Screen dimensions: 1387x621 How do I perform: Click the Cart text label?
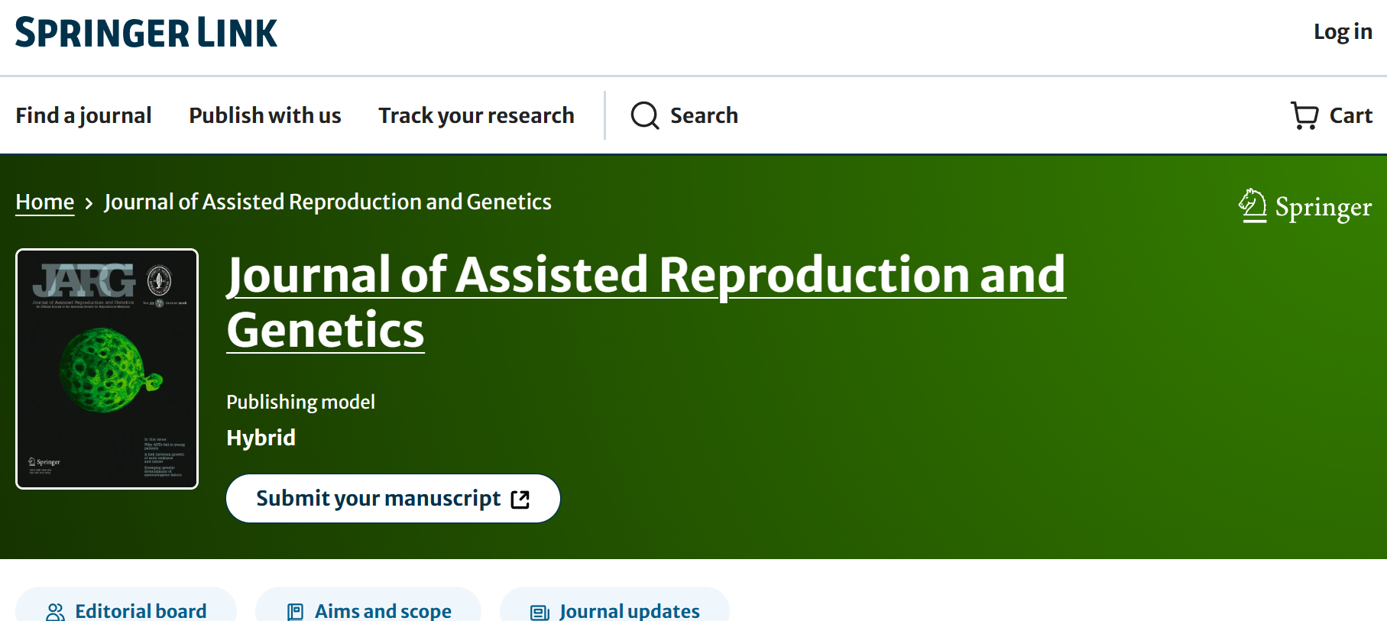(1350, 115)
